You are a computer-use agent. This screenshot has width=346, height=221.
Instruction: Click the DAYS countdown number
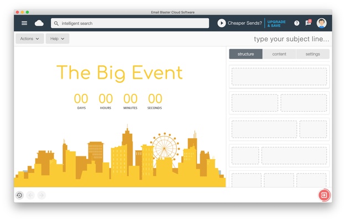click(81, 98)
